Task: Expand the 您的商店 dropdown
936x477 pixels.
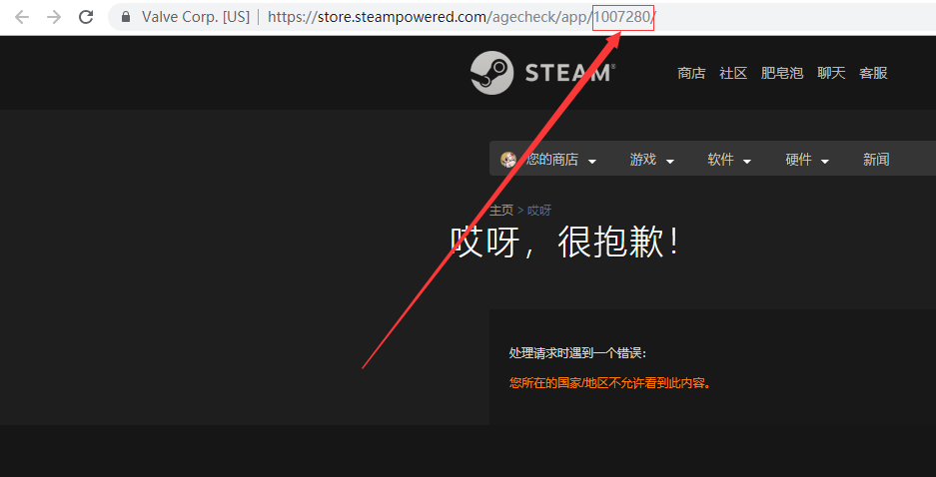Action: tap(560, 160)
